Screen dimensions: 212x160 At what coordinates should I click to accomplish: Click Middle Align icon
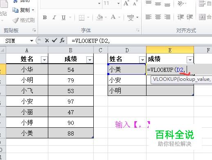[158, 3]
